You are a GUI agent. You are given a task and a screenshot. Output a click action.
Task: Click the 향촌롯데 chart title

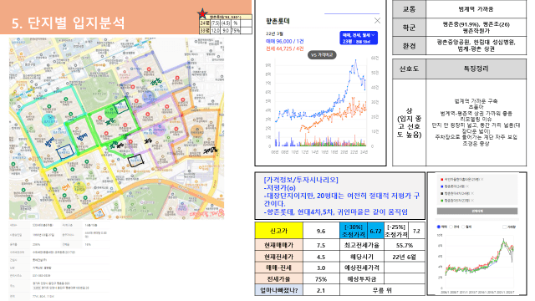pyautogui.click(x=278, y=21)
